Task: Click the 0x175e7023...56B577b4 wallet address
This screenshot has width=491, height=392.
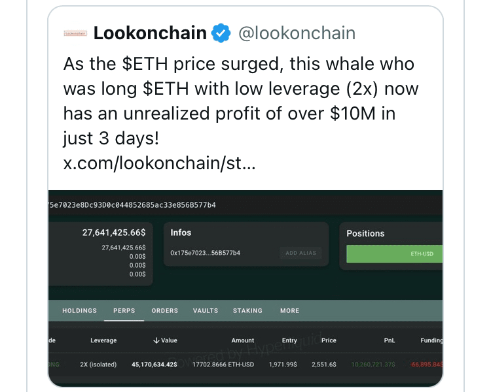Action: [205, 253]
